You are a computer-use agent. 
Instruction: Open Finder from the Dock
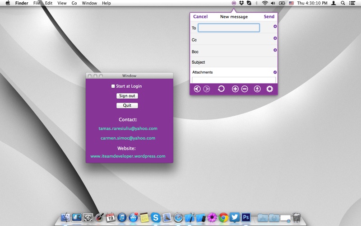point(65,217)
